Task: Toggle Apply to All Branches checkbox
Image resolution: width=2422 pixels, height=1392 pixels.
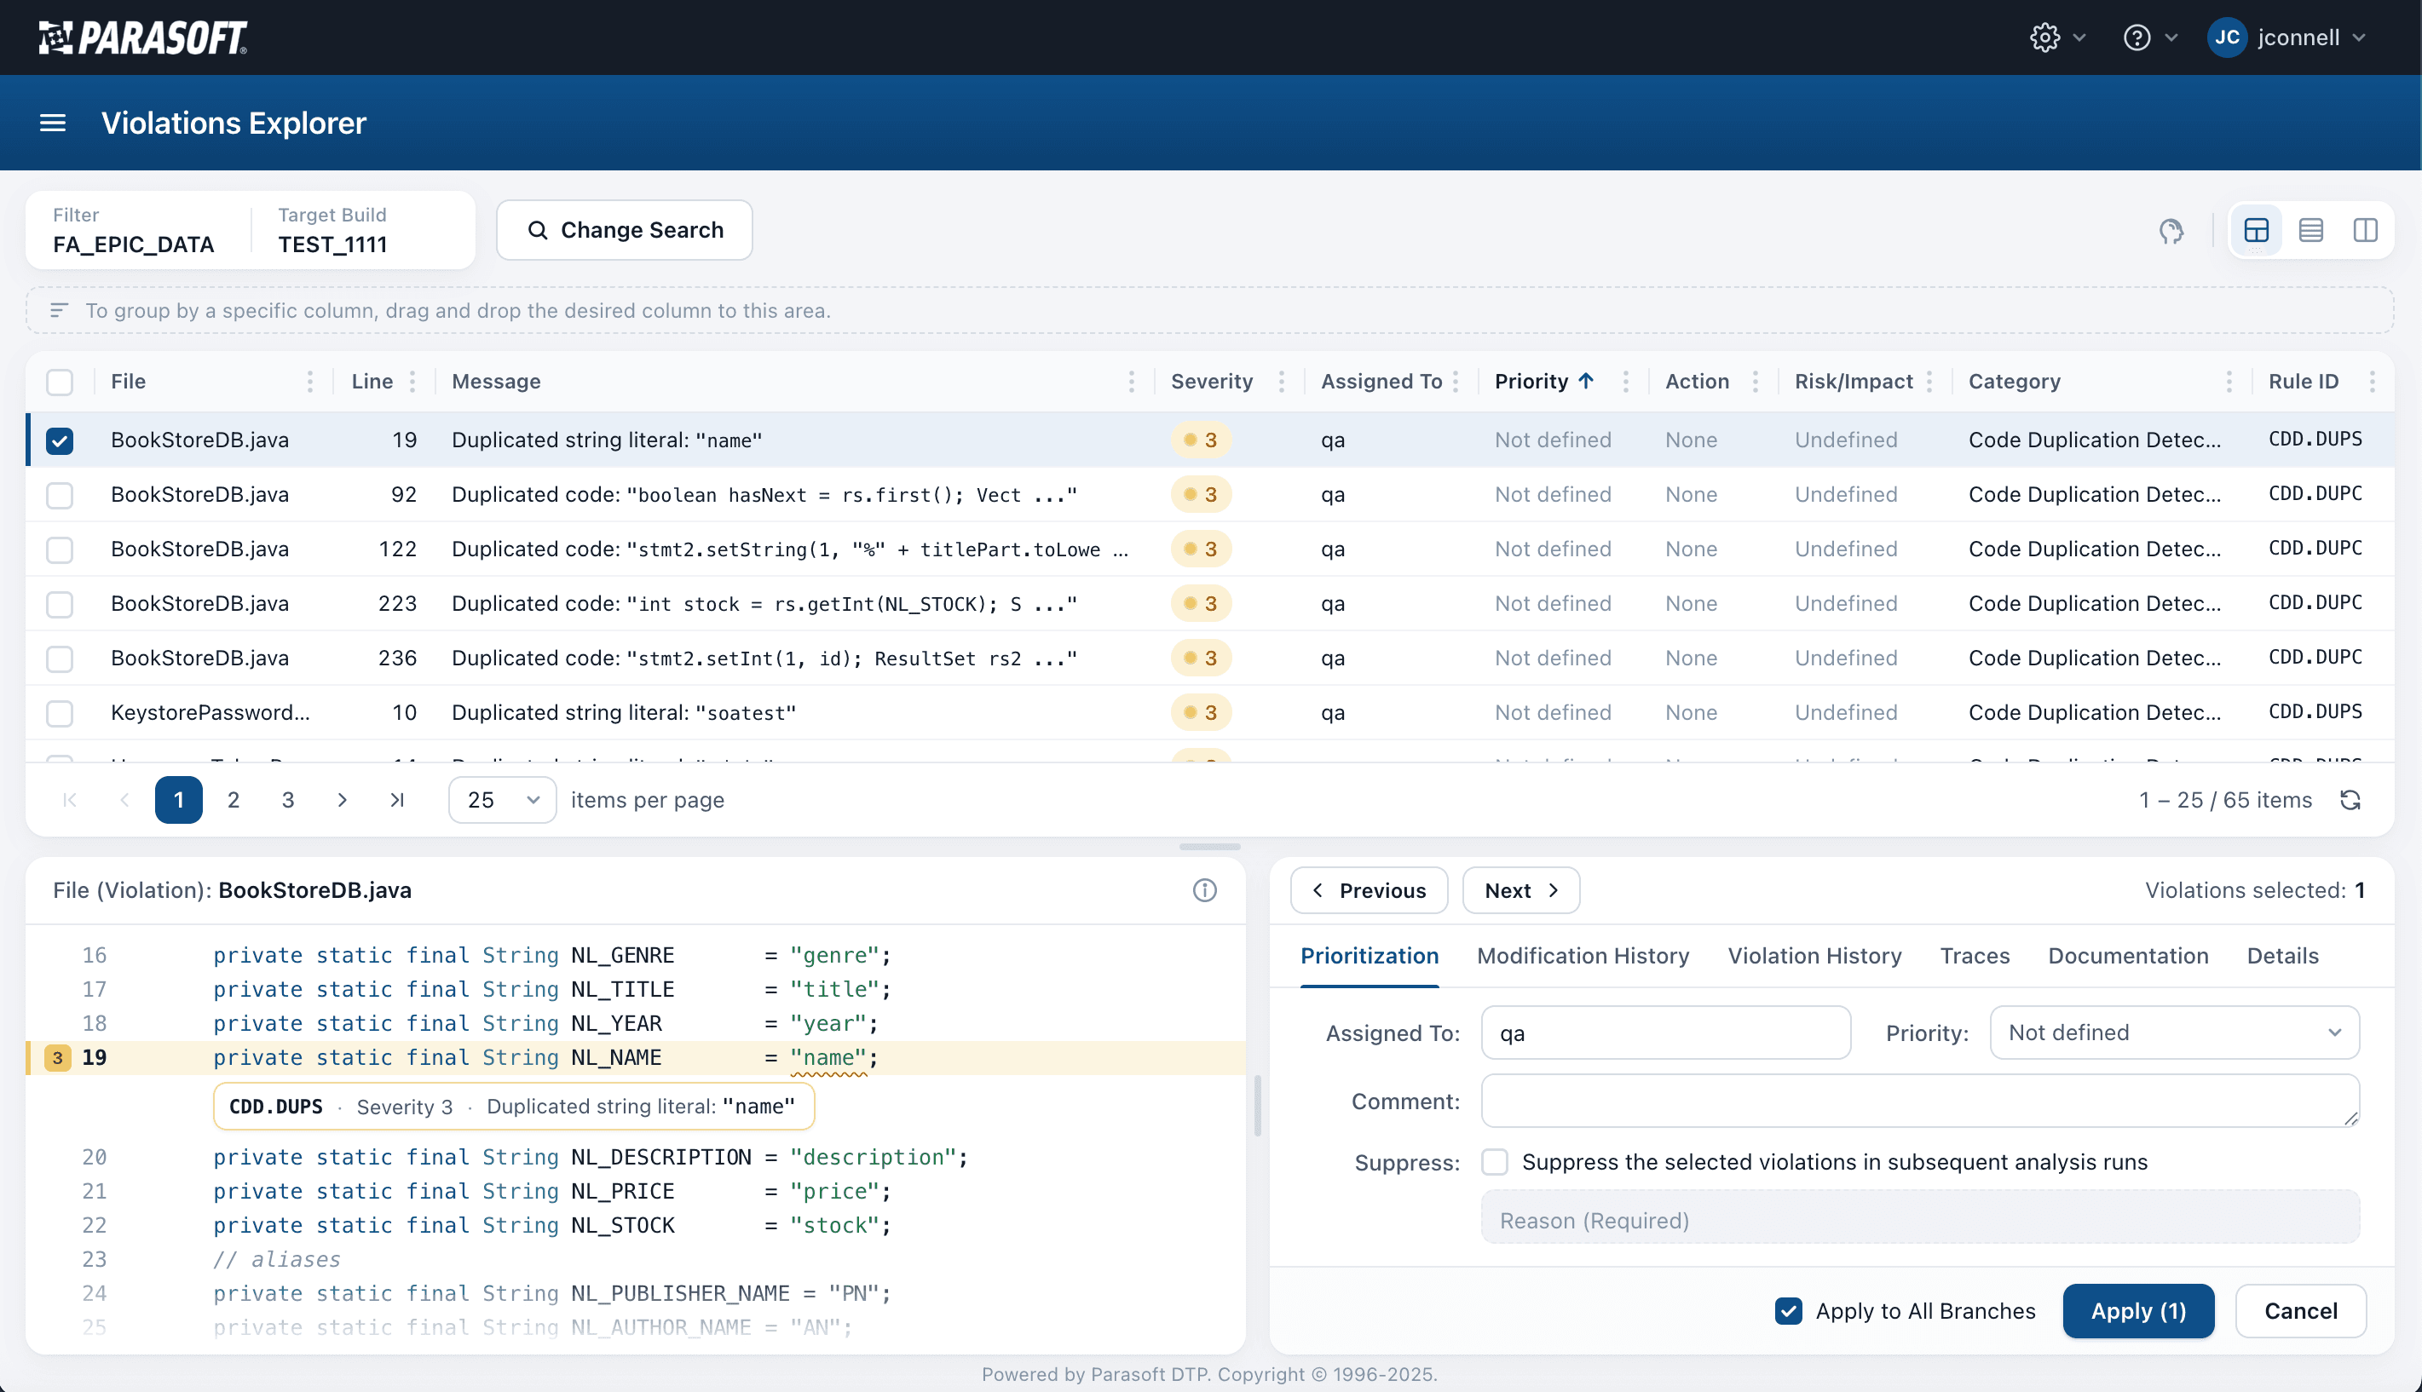Action: tap(1788, 1311)
